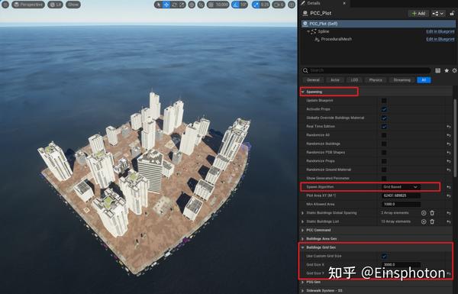The height and width of the screenshot is (294, 458).
Task: Expand the Static Buildings List array
Action: (302, 221)
